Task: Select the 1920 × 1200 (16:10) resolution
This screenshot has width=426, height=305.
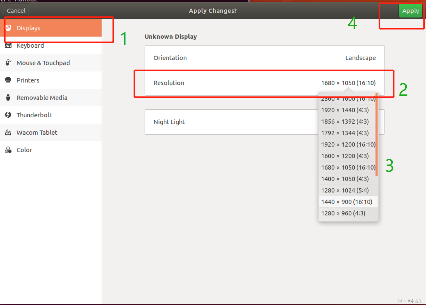Action: tap(348, 144)
